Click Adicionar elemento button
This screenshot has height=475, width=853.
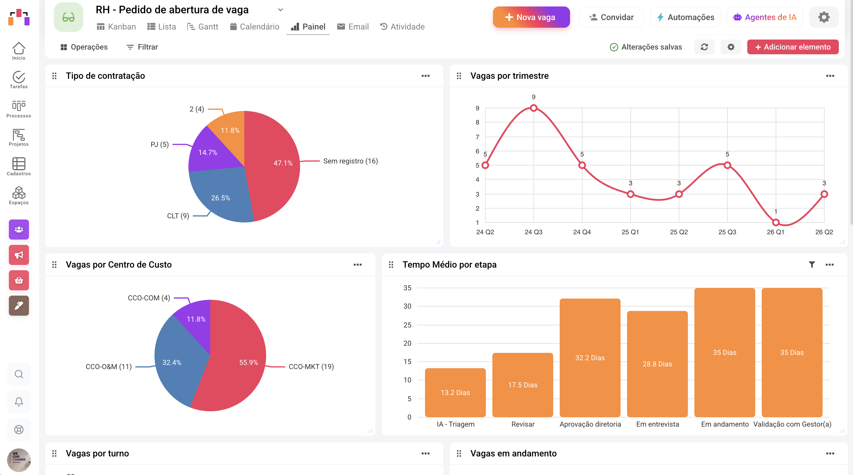tap(793, 47)
